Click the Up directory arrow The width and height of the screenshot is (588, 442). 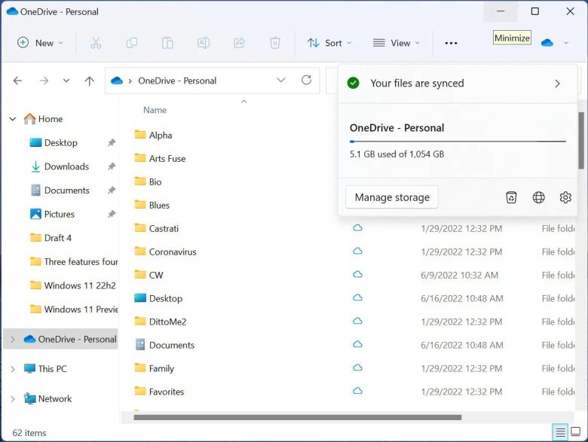click(89, 81)
